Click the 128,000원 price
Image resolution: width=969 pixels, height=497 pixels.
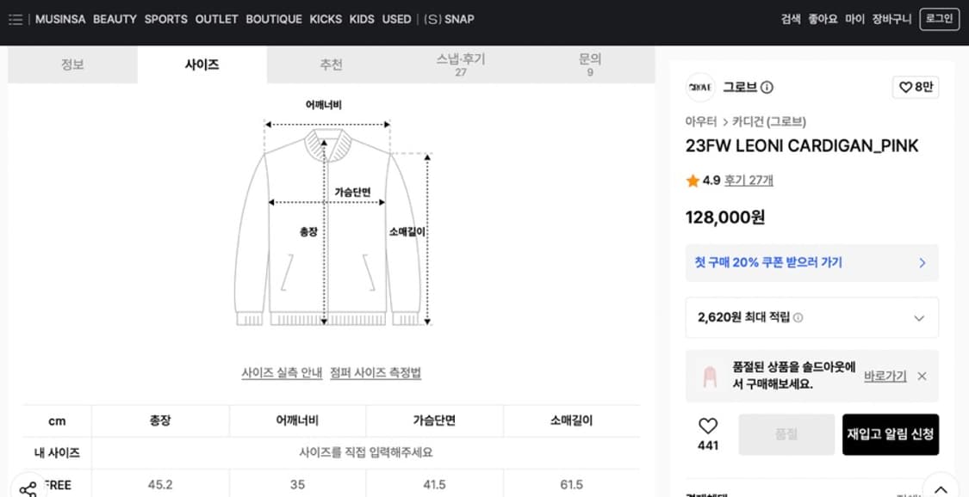(x=725, y=217)
